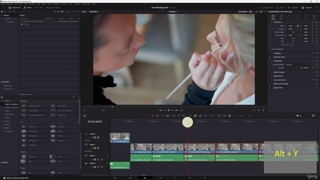Turn on the Super Scale toggle

click(270, 88)
